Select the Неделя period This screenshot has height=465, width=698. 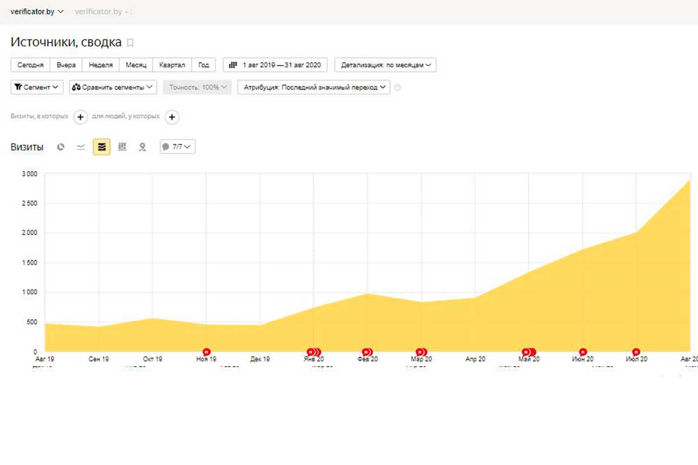click(x=101, y=65)
